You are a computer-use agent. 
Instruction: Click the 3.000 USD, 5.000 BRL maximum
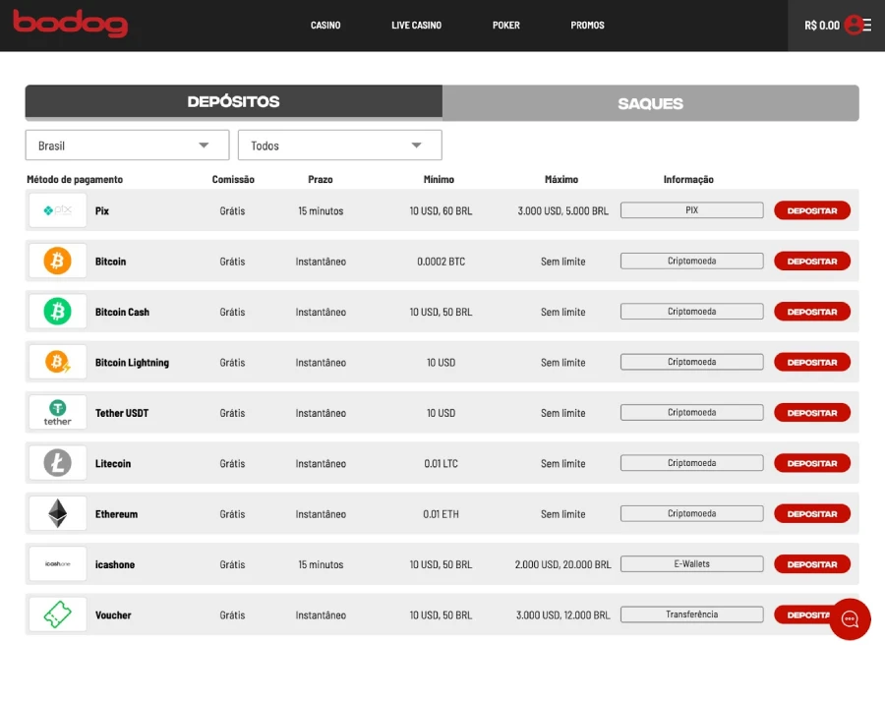click(563, 210)
